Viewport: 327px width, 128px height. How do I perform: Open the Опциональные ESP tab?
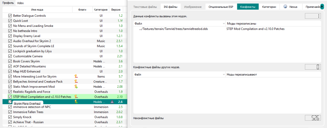221,7
